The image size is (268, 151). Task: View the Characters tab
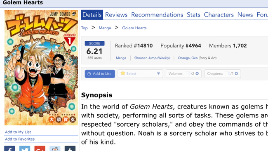coord(219,15)
